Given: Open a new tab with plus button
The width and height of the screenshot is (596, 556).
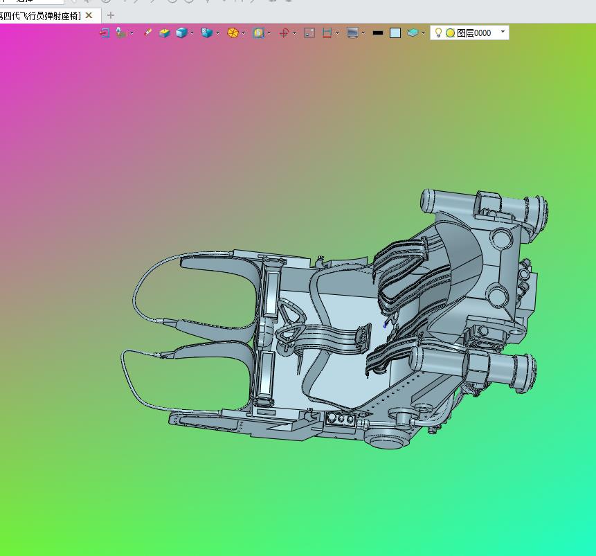Looking at the screenshot, I should click(x=111, y=15).
